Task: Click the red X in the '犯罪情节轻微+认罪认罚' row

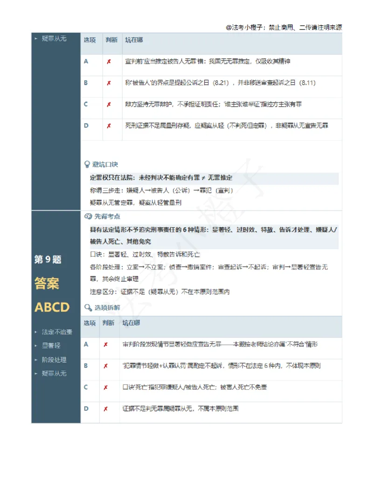Action: click(x=105, y=366)
